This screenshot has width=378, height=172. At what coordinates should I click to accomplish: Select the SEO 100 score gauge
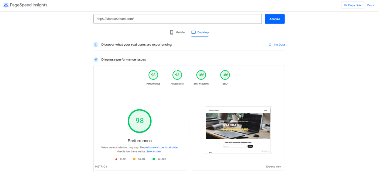coord(225,75)
